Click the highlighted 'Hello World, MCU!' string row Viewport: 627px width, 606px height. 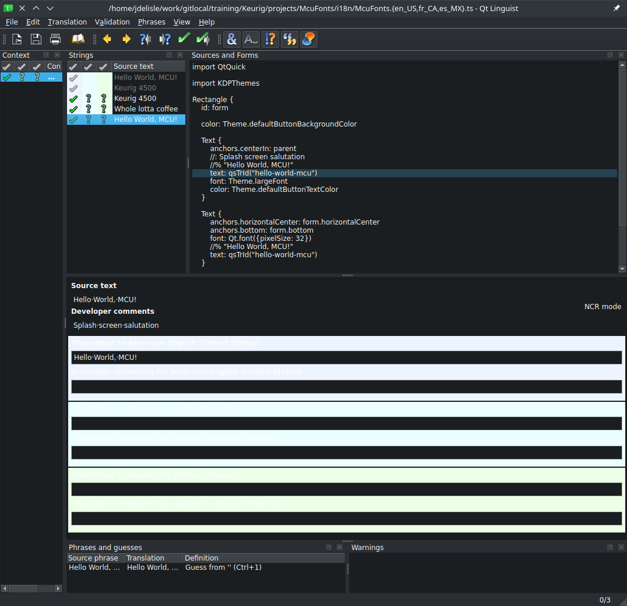tap(126, 120)
